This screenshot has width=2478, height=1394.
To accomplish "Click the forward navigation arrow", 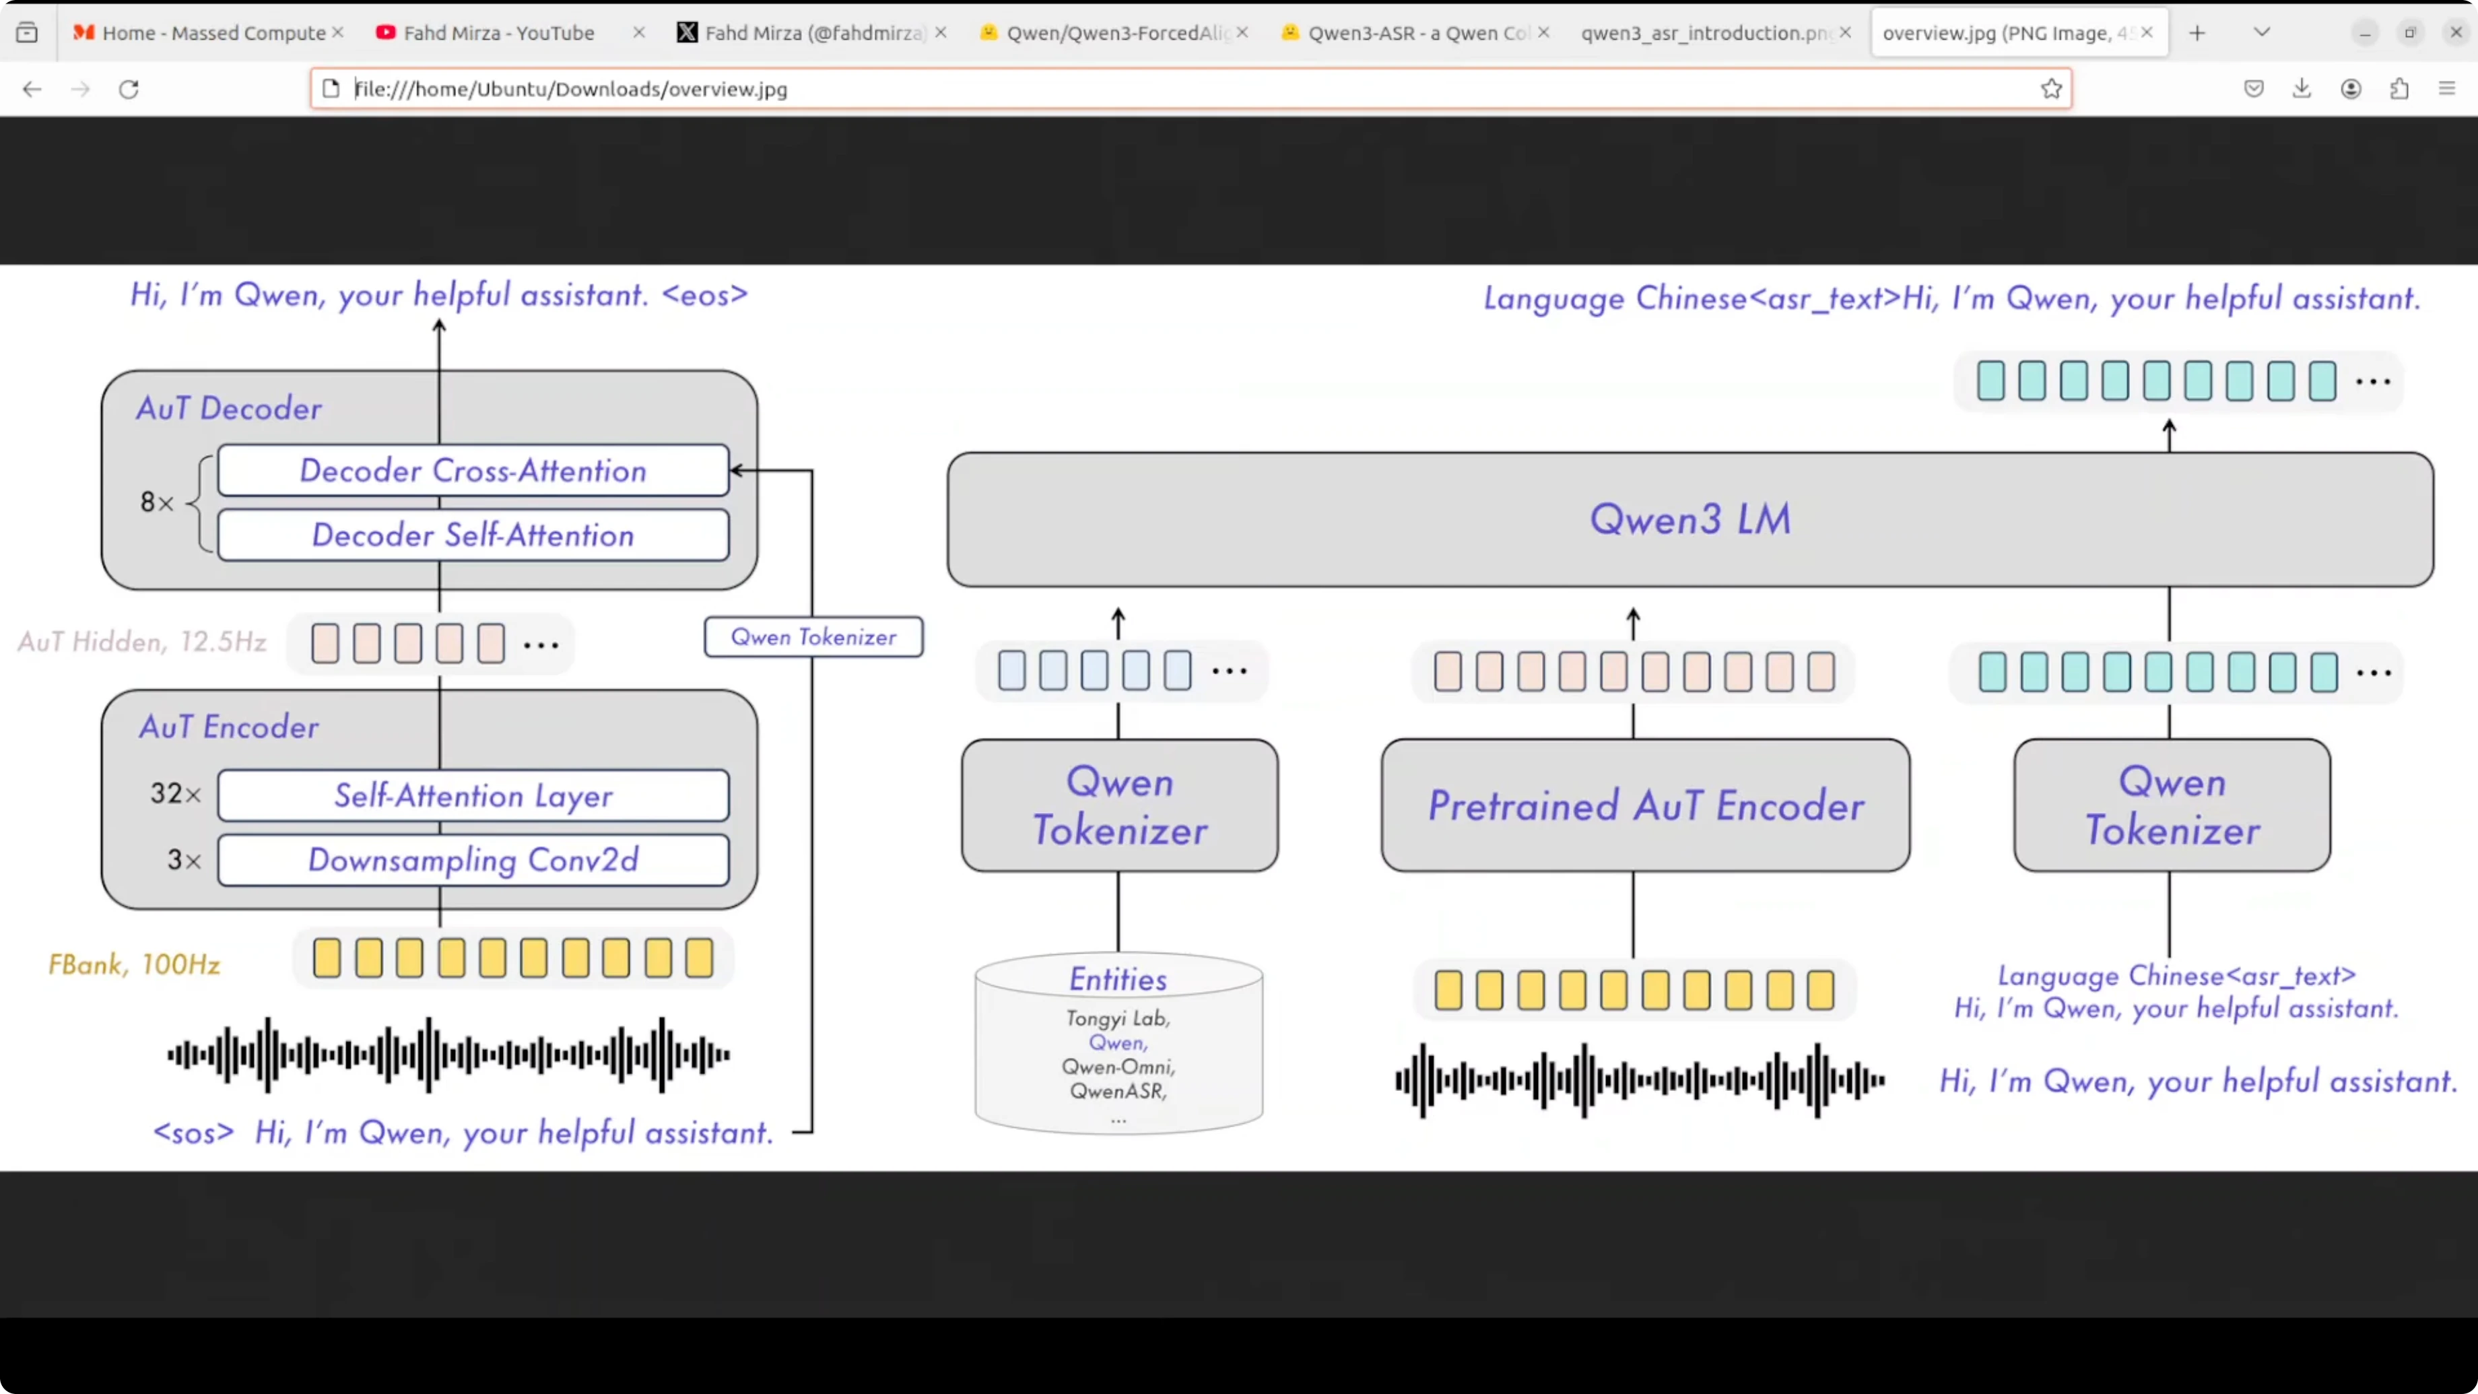I will click(x=81, y=90).
